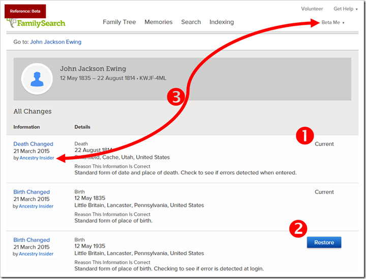Click Ancestry Insider in the 12 May 1935 birth row
The height and width of the screenshot is (279, 366).
coord(36,254)
